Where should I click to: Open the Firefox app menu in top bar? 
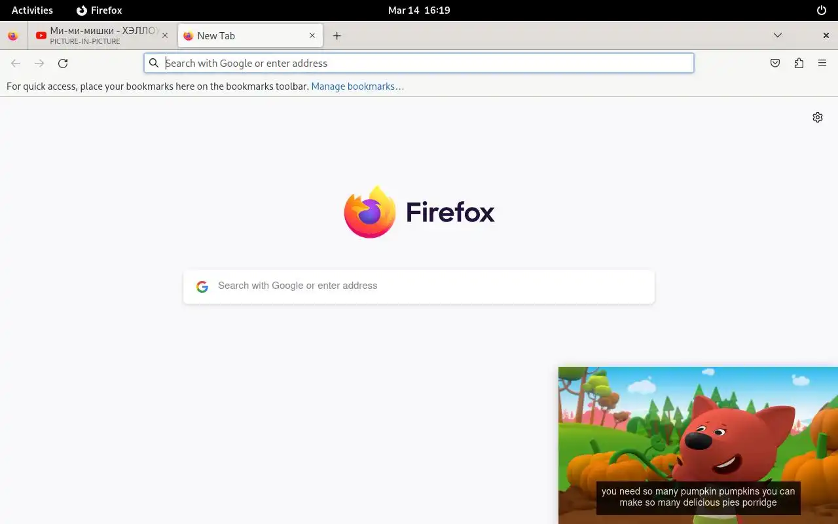(100, 10)
